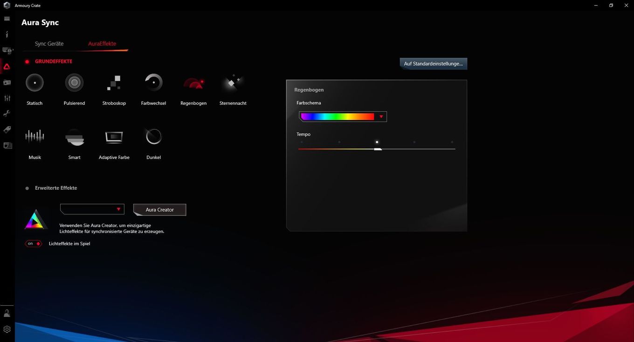Click the Farbschema label
The image size is (634, 342).
(309, 103)
